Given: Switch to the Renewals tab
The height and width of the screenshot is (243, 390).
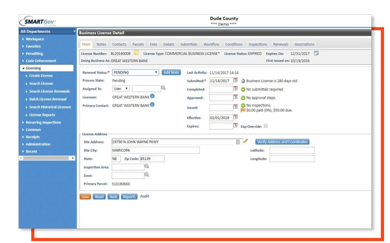Looking at the screenshot, I should 281,44.
